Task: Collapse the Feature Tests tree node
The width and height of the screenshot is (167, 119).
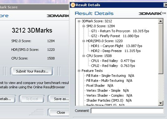Action: pos(79,71)
